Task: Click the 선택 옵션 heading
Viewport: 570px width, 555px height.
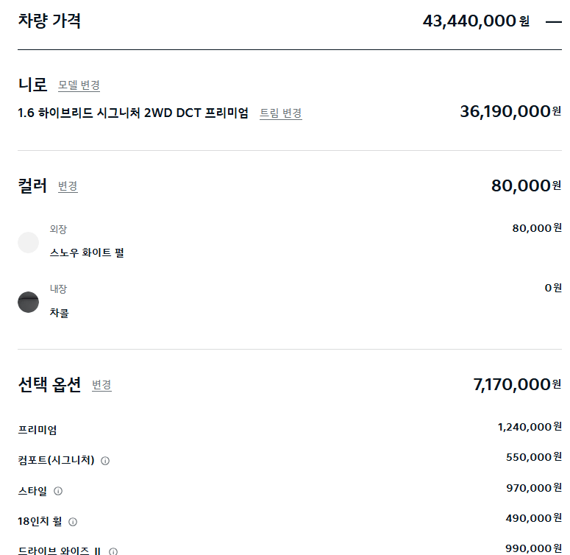Action: (x=49, y=384)
